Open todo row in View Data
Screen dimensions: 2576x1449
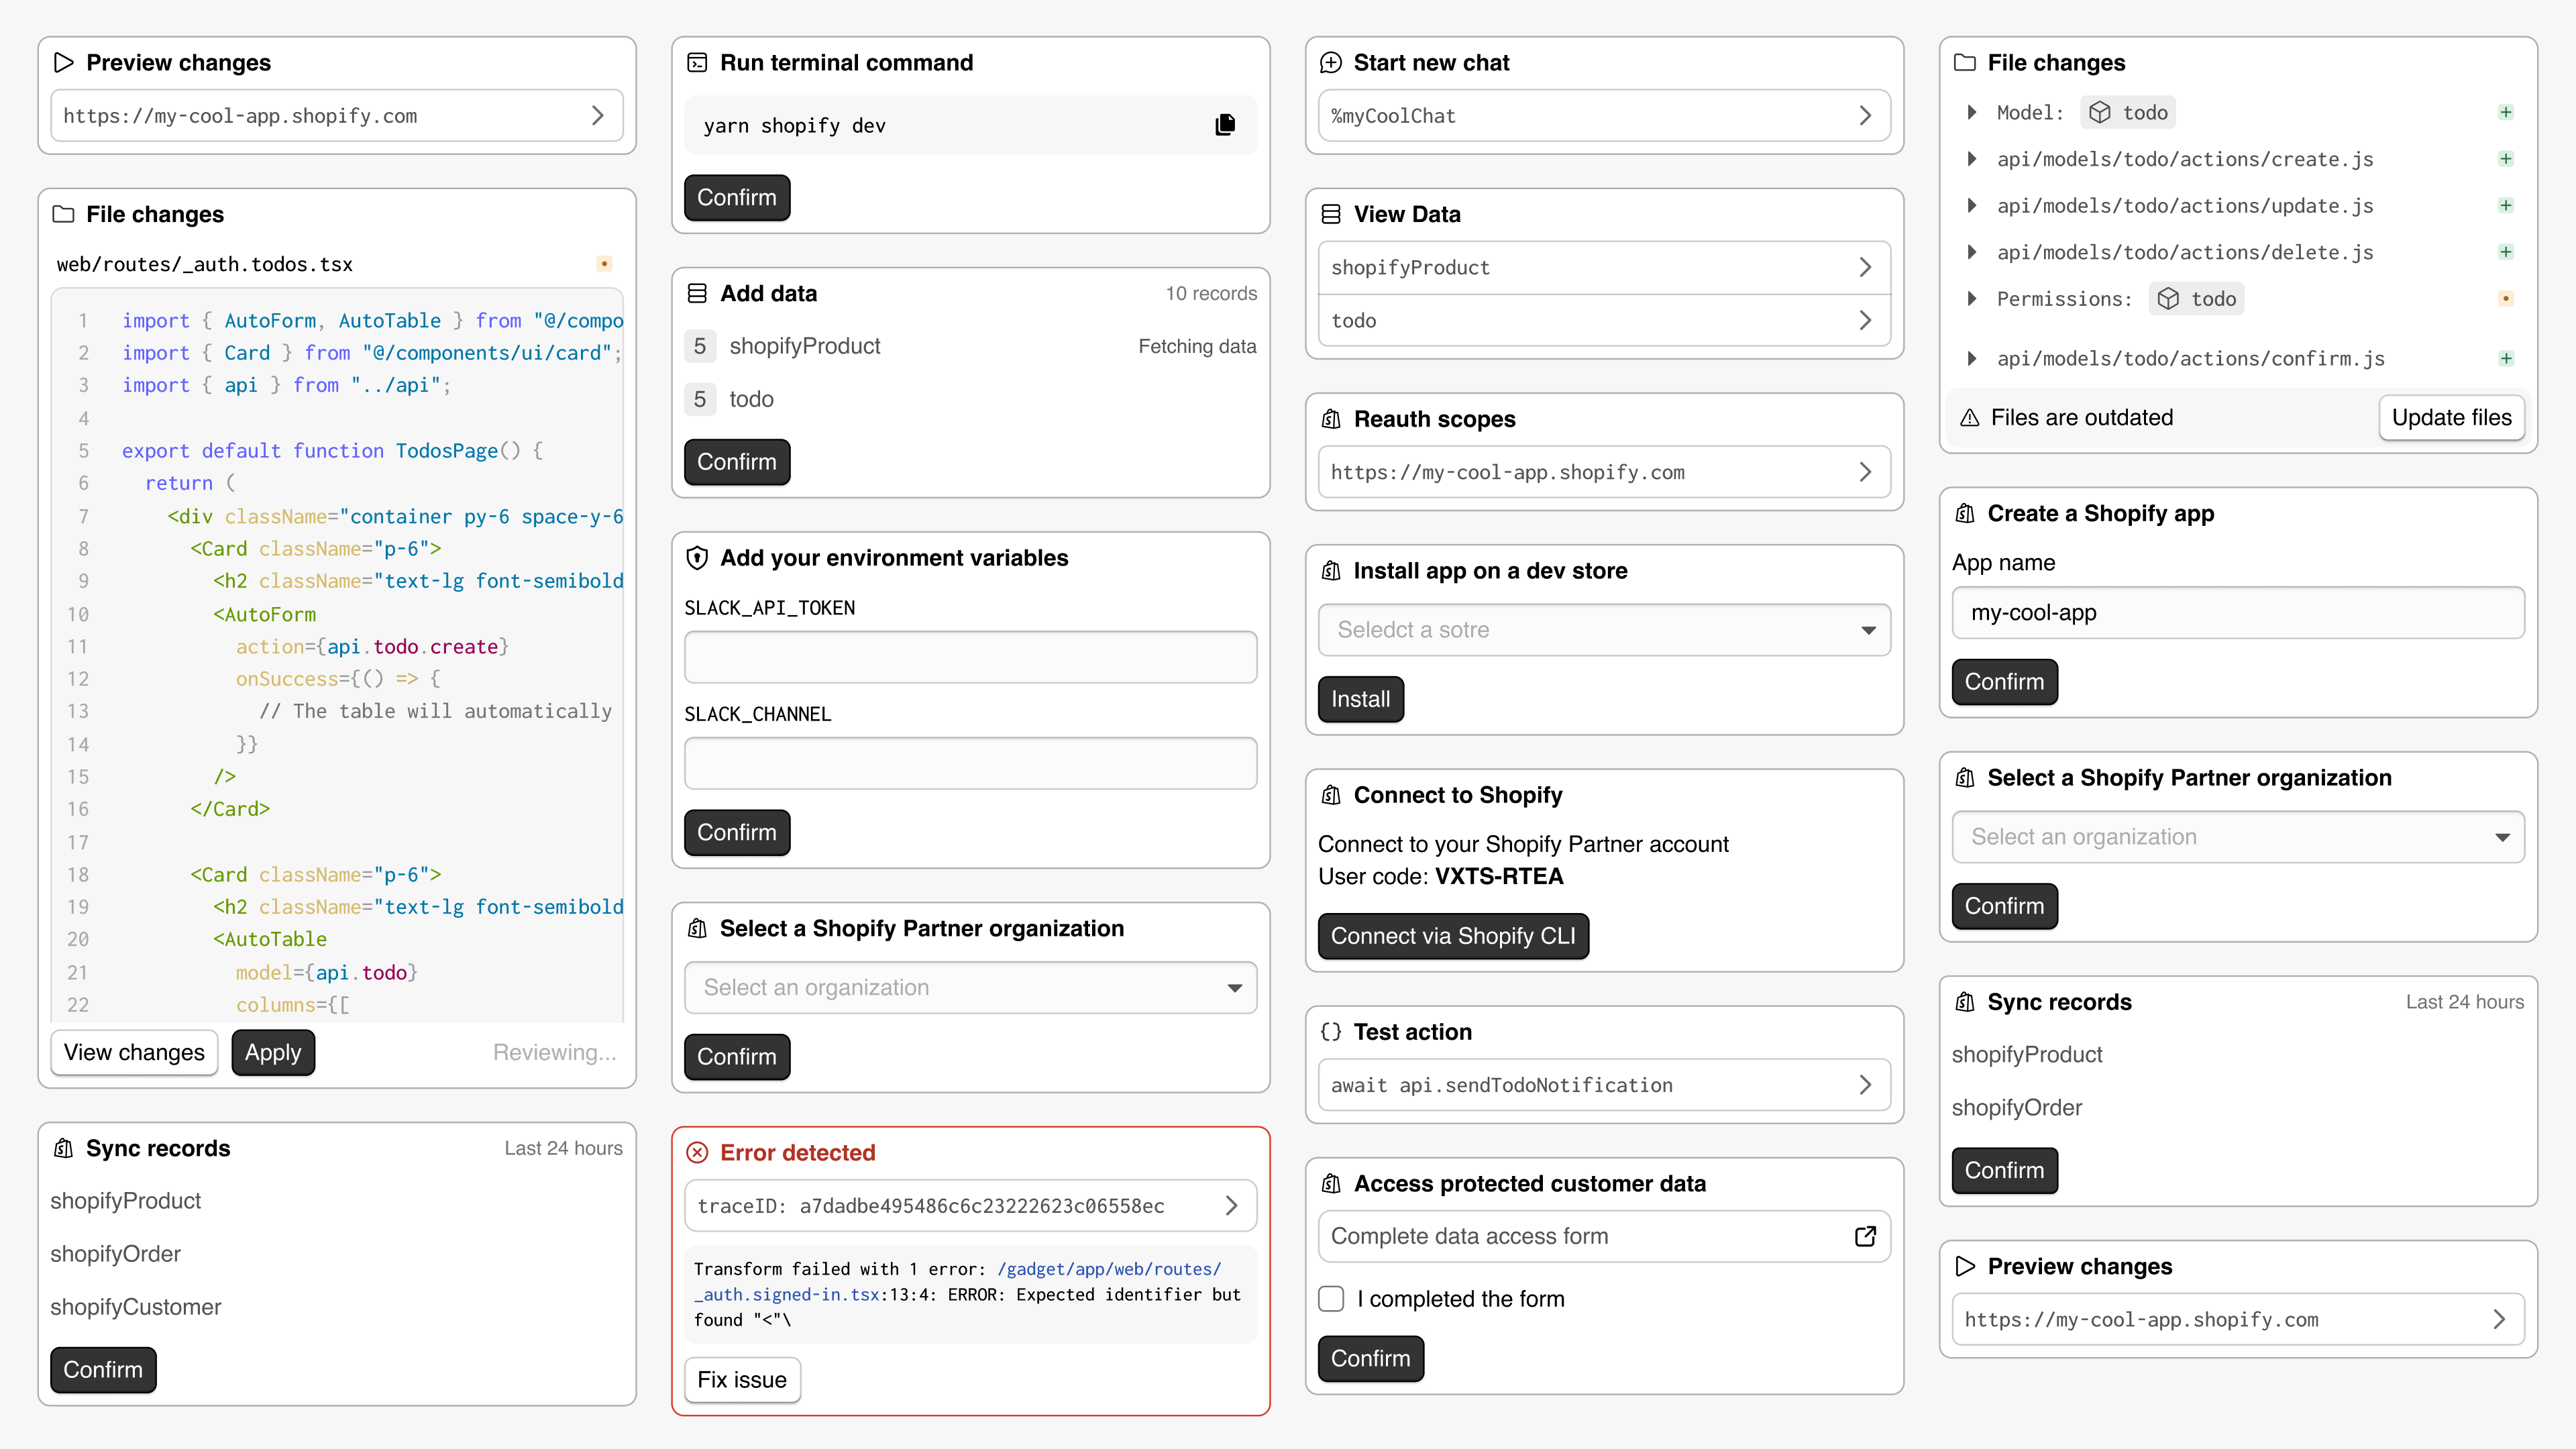click(1604, 321)
